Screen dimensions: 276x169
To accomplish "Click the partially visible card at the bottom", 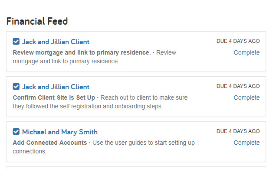I will [136, 168].
